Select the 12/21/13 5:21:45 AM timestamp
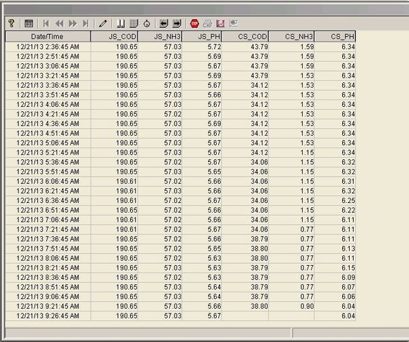This screenshot has width=409, height=342. point(48,153)
